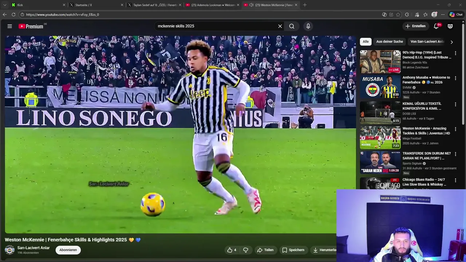Open Sarı-Lacivert Anlar channel name link

tap(33, 248)
